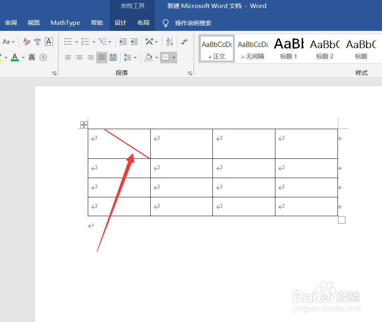Apply the No Spacing (无间隔) style
The image size is (382, 322).
coord(253,49)
